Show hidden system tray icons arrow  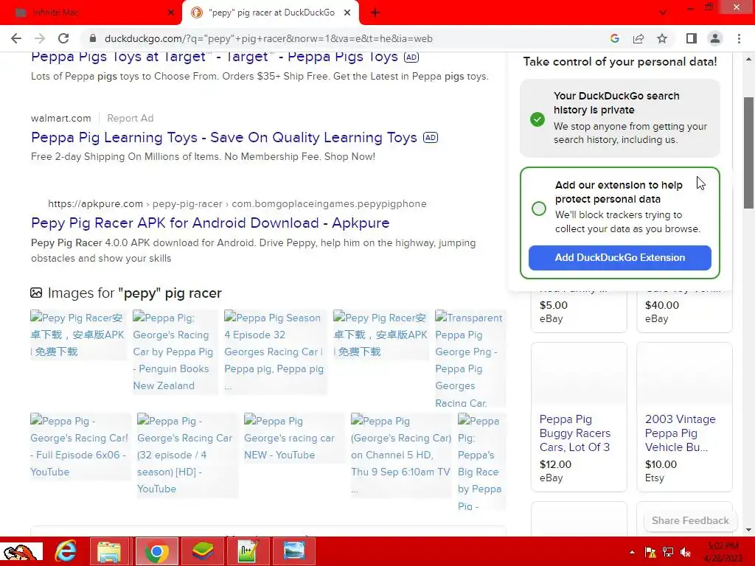coord(632,552)
